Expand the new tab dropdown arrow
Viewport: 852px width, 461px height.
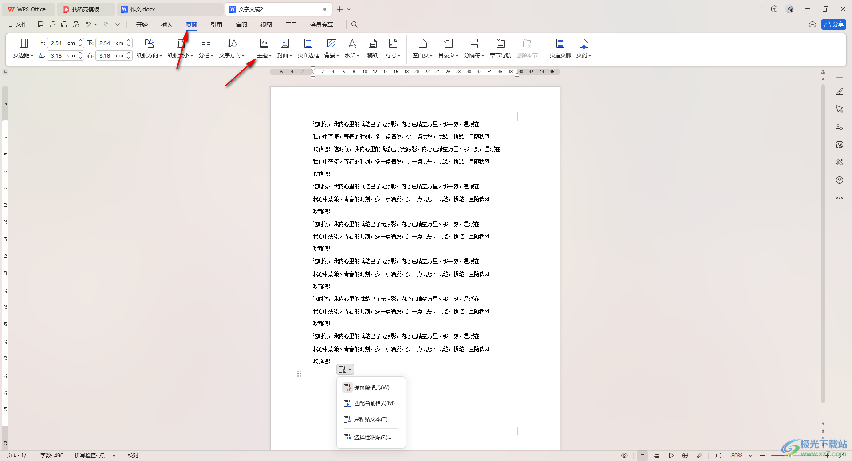(349, 9)
